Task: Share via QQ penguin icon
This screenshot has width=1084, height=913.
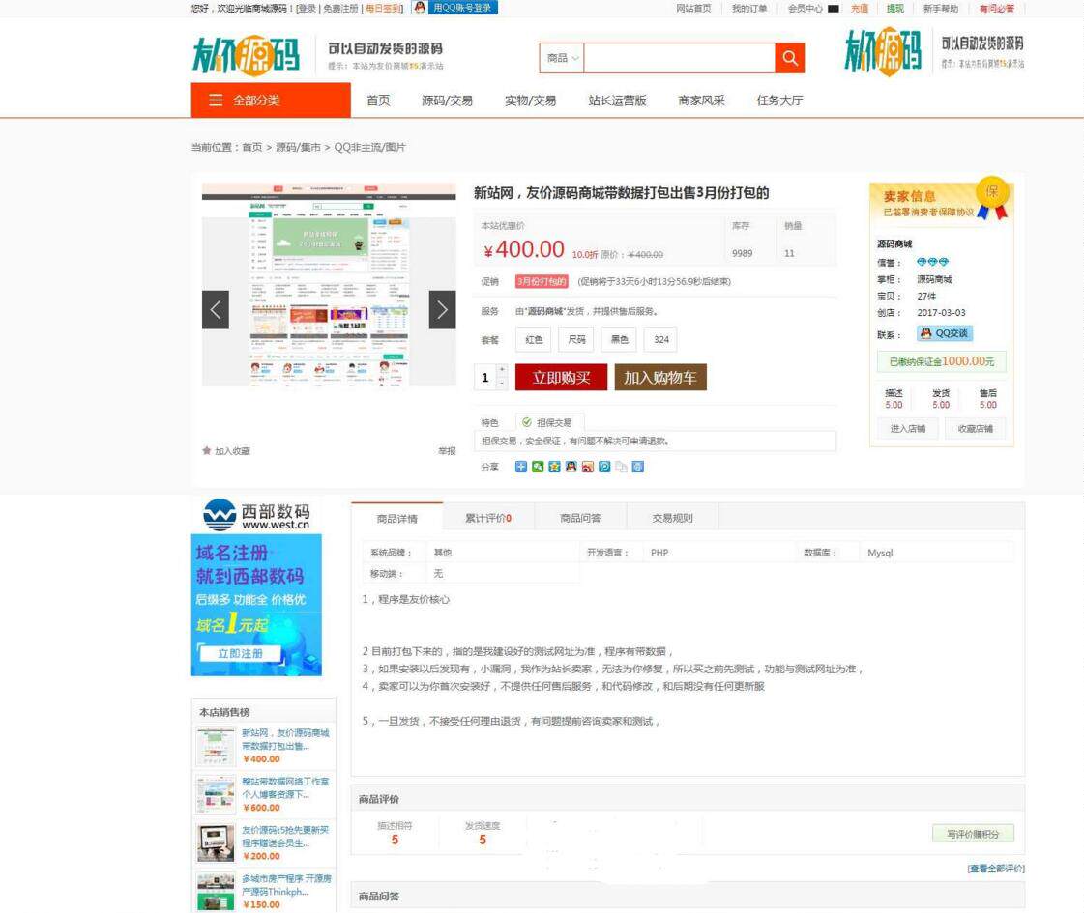Action: (x=571, y=467)
